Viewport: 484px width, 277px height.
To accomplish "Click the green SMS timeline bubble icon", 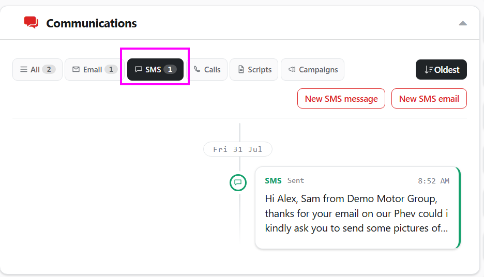I will pos(238,182).
